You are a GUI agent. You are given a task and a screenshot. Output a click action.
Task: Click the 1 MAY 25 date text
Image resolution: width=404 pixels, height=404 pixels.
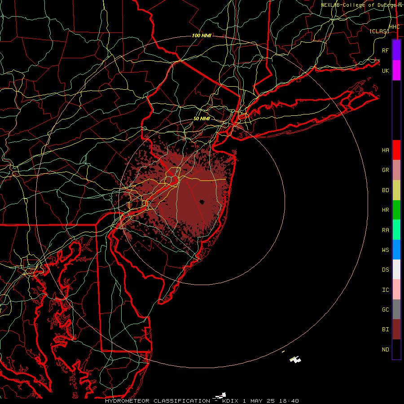click(x=259, y=401)
